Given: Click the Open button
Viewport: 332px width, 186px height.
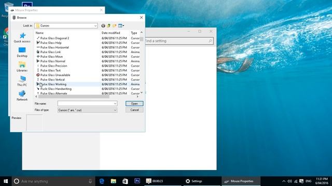Looking at the screenshot, I should [134, 103].
